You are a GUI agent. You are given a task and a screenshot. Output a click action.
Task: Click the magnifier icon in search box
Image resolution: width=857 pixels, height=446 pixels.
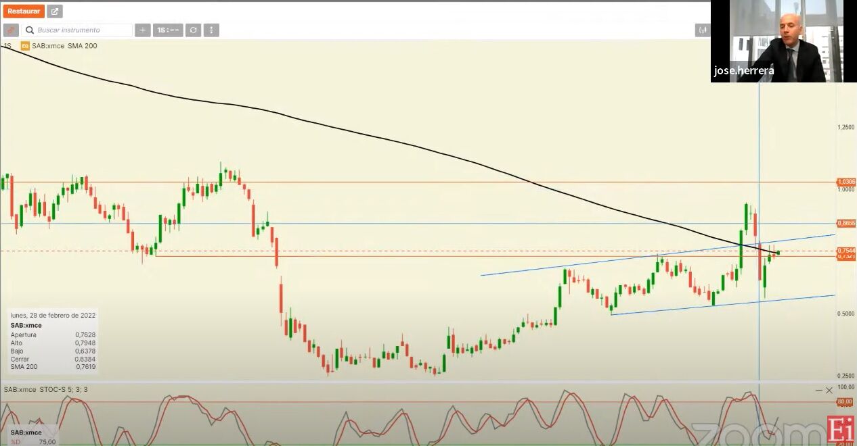coord(30,30)
